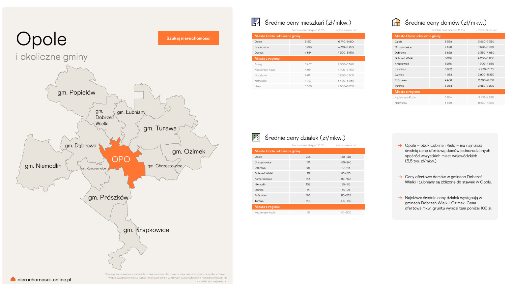Select the Chrząstowice row in houses table
The width and height of the screenshot is (511, 284).
(x=448, y=47)
